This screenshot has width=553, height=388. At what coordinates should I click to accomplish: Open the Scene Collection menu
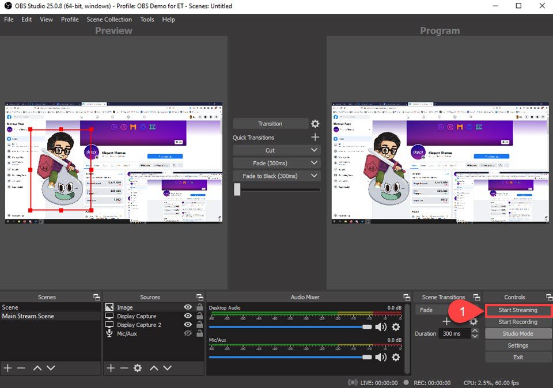109,19
